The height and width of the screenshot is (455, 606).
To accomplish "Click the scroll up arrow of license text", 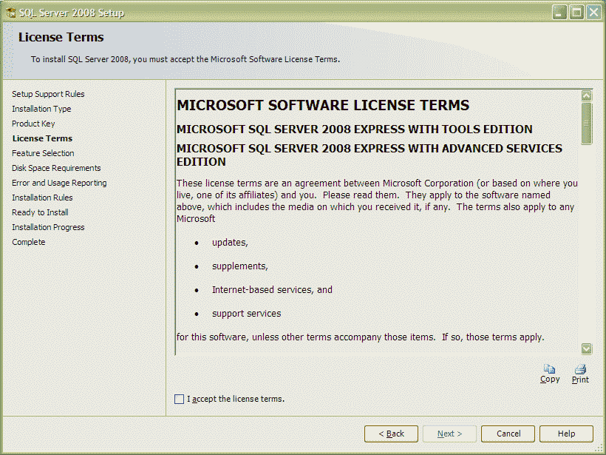I will [x=586, y=95].
